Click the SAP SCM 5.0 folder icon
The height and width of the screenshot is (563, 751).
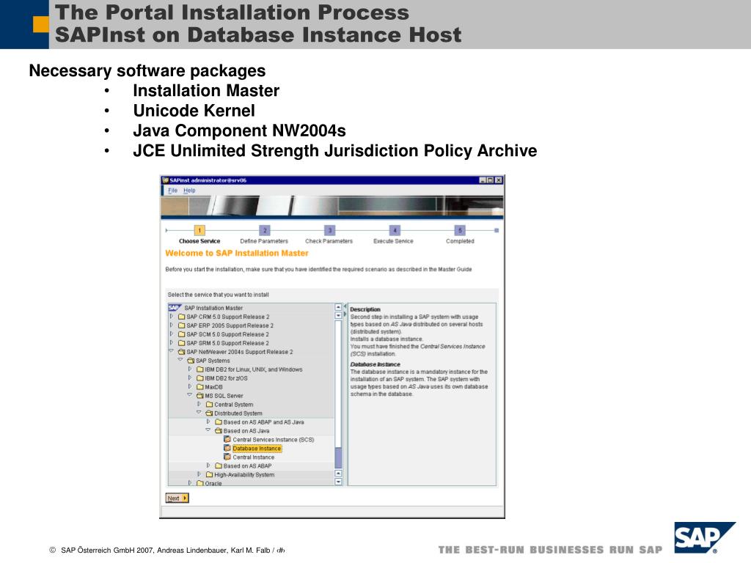click(182, 334)
